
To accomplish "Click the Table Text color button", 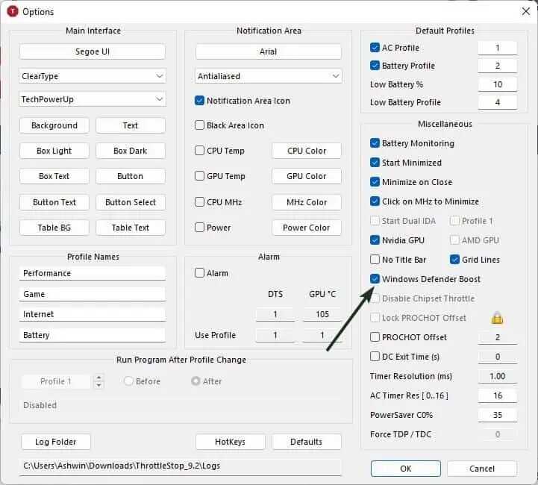I will 131,228.
